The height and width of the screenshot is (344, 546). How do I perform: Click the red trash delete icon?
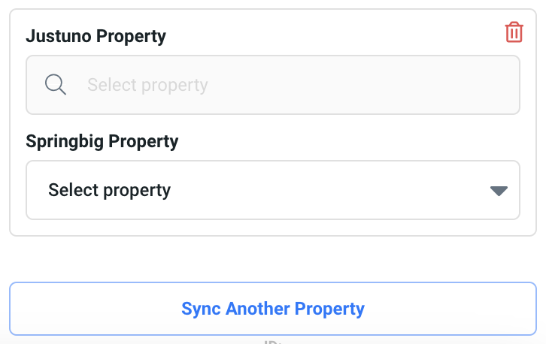514,32
